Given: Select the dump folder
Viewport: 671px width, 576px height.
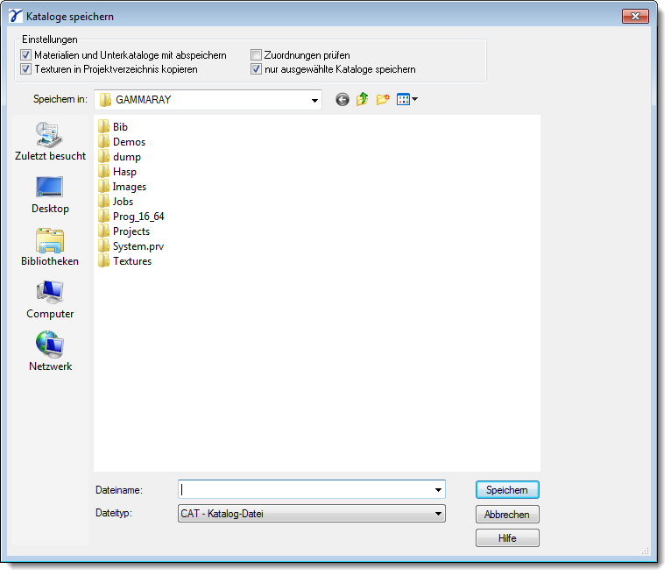Looking at the screenshot, I should point(119,157).
